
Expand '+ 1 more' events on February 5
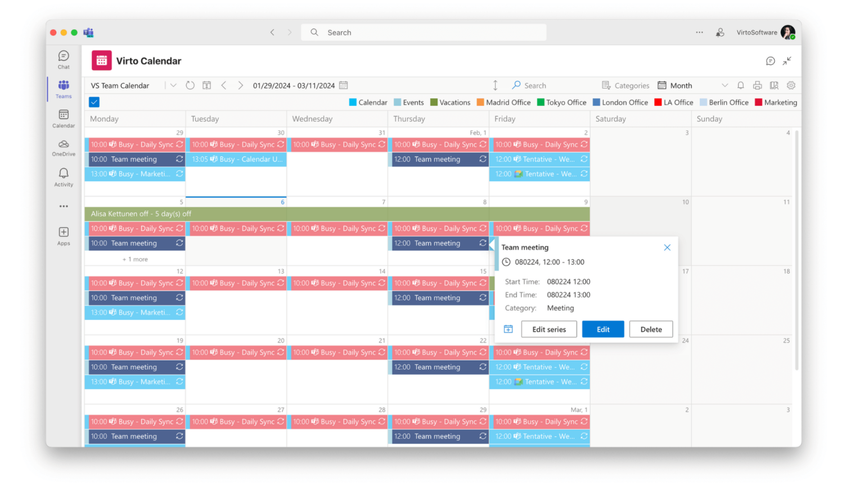[x=135, y=259]
